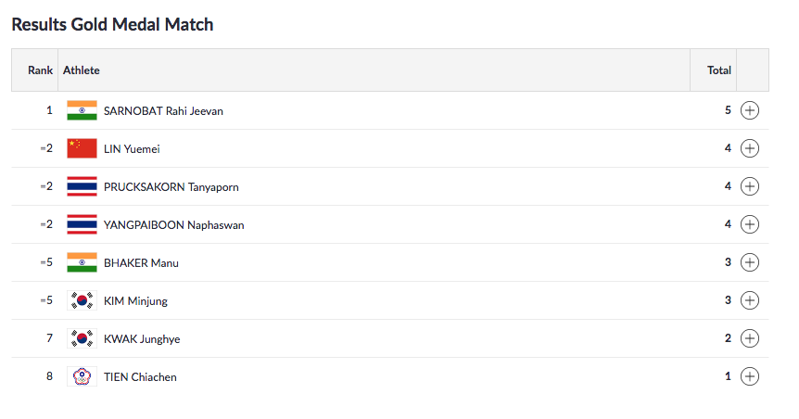The width and height of the screenshot is (799, 419).
Task: Click India flag next to SARNOBAT
Action: click(82, 110)
